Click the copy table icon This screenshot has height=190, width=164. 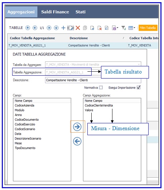tap(85, 28)
